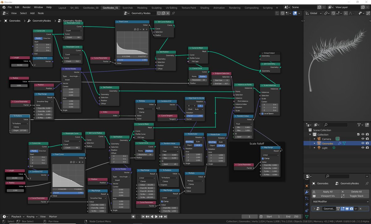Viewport: 371px width, 224px height.
Task: Jump to the first frame
Action: tap(143, 217)
